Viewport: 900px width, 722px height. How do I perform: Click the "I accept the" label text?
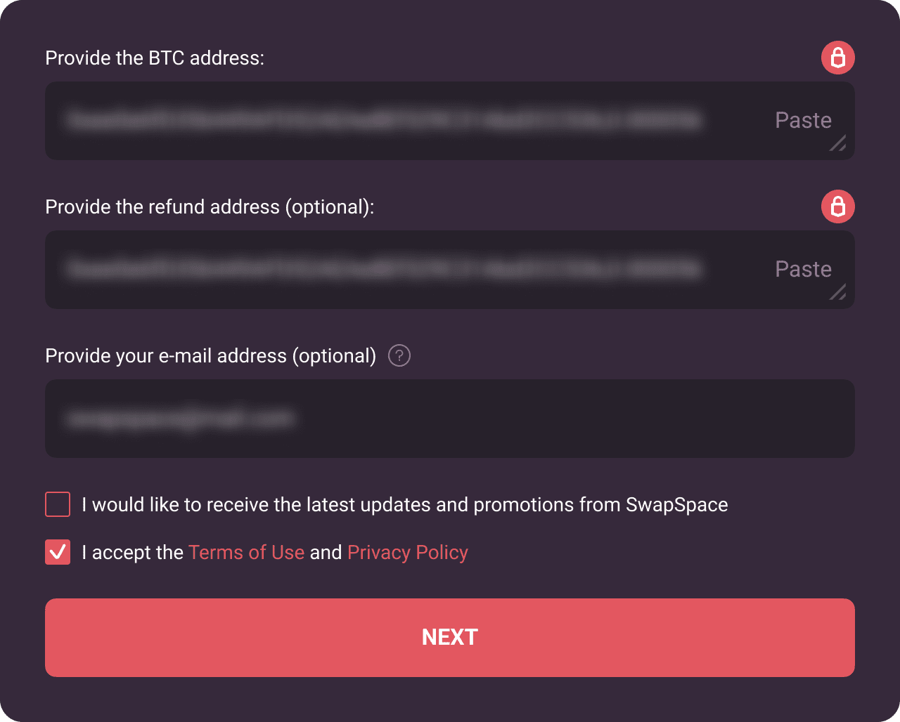[132, 553]
